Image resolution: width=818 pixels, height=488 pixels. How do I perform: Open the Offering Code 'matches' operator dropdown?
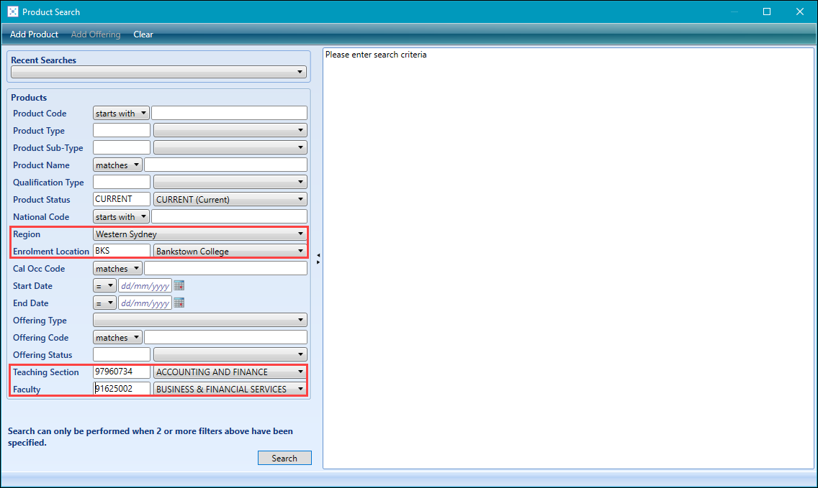coord(117,337)
